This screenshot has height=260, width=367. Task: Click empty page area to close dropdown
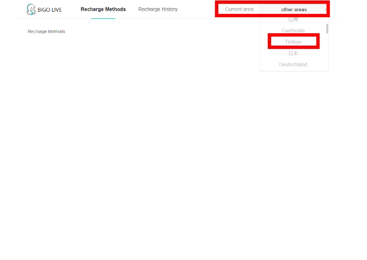(162, 161)
